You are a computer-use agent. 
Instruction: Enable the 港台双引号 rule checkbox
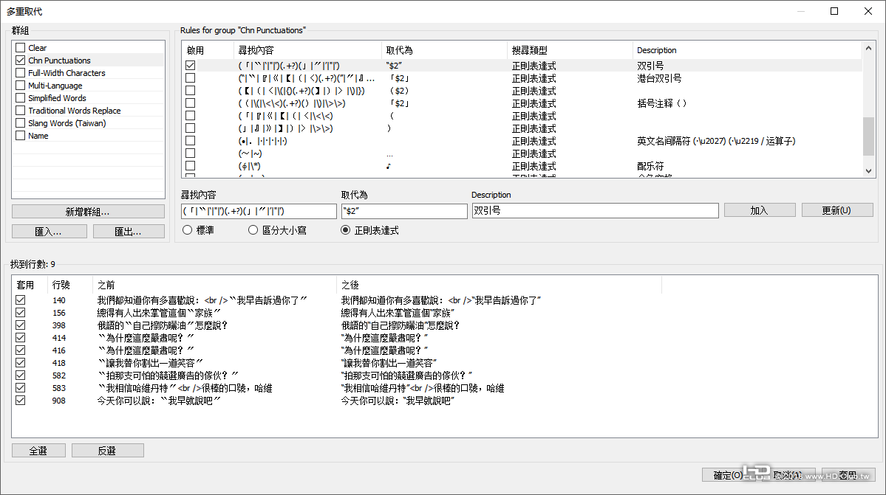[x=191, y=77]
